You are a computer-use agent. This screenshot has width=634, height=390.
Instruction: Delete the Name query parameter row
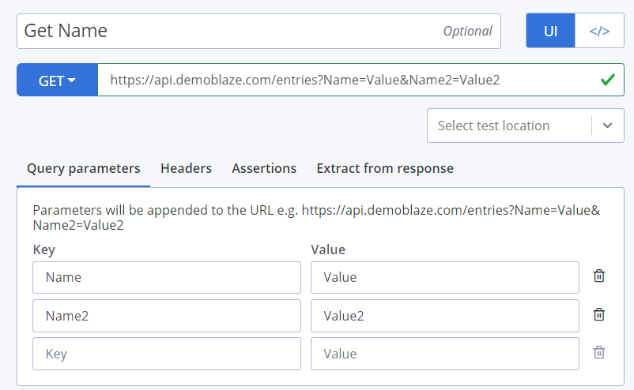pos(599,276)
